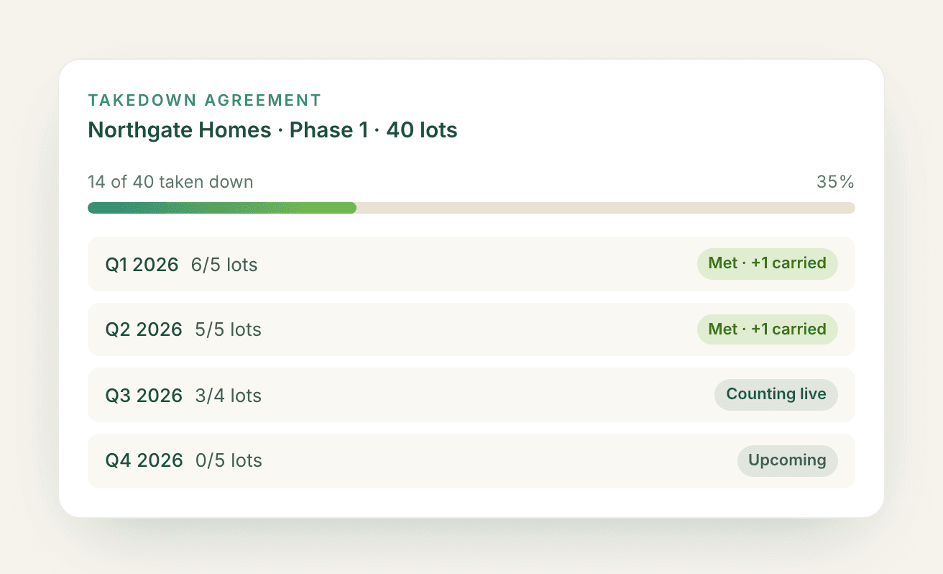Click the Upcoming status badge
The width and height of the screenshot is (943, 574).
click(x=788, y=460)
